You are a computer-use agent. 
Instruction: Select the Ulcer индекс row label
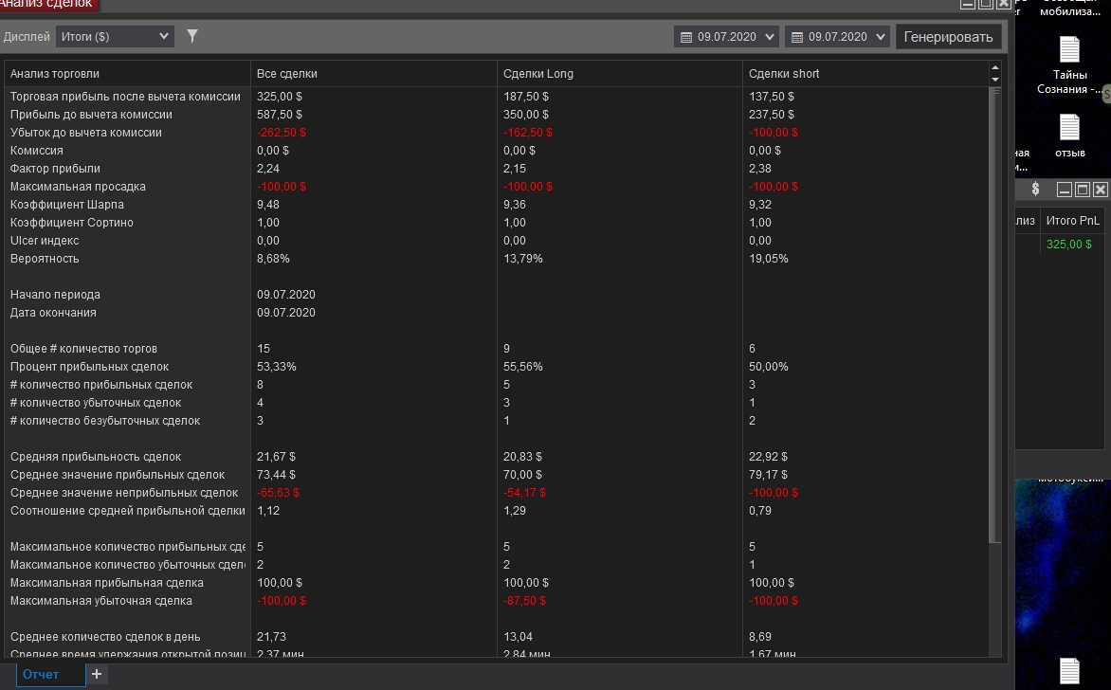[x=44, y=241]
